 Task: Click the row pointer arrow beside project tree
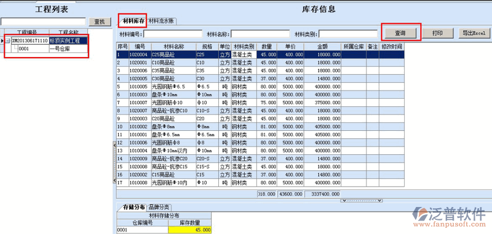pos(2,41)
